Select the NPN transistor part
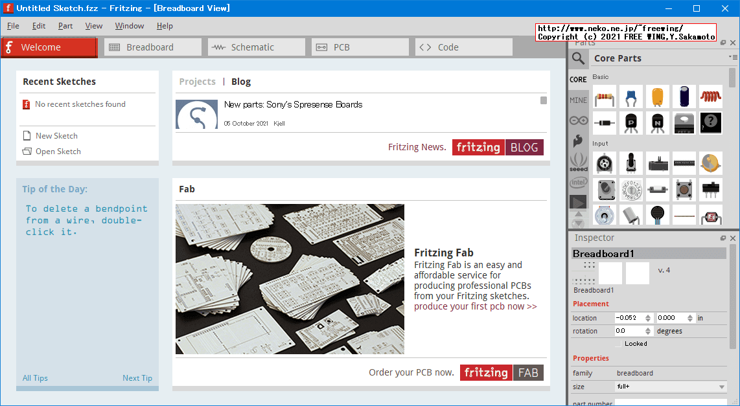The height and width of the screenshot is (406, 740). point(658,123)
